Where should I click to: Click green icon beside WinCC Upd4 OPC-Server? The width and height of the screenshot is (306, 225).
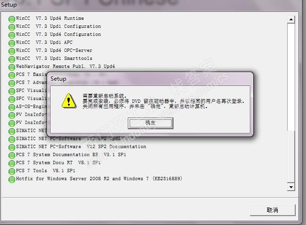coord(12,51)
